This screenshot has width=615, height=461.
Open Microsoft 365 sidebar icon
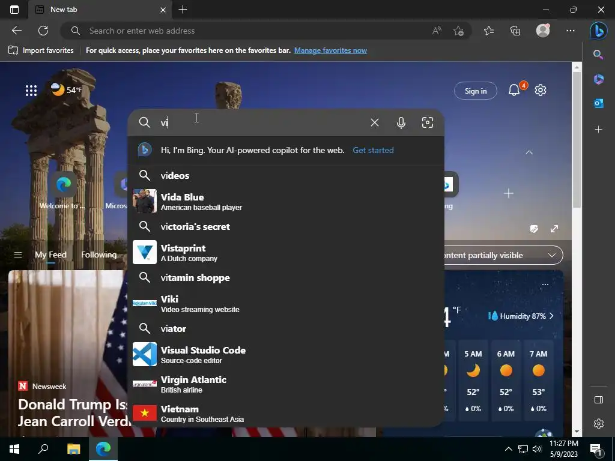point(598,79)
